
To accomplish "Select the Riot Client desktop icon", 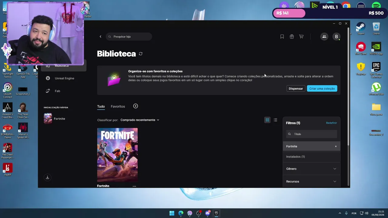I will (361, 49).
